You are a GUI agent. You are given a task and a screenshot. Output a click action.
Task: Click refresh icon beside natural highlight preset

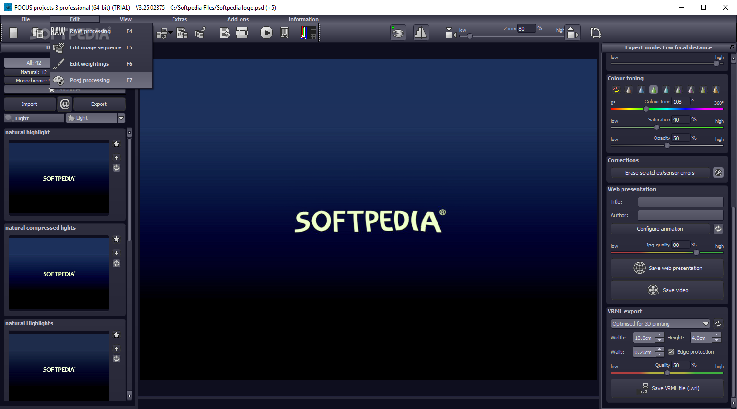(116, 168)
